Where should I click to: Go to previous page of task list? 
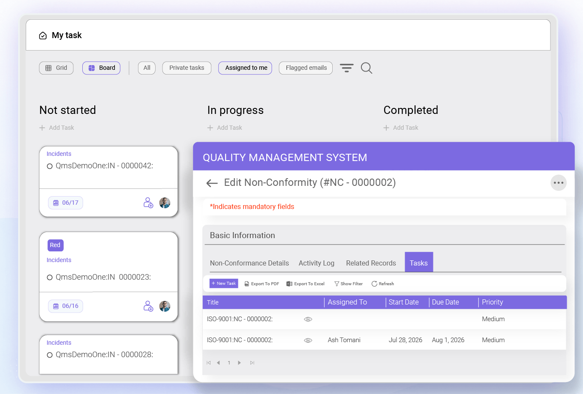click(218, 363)
